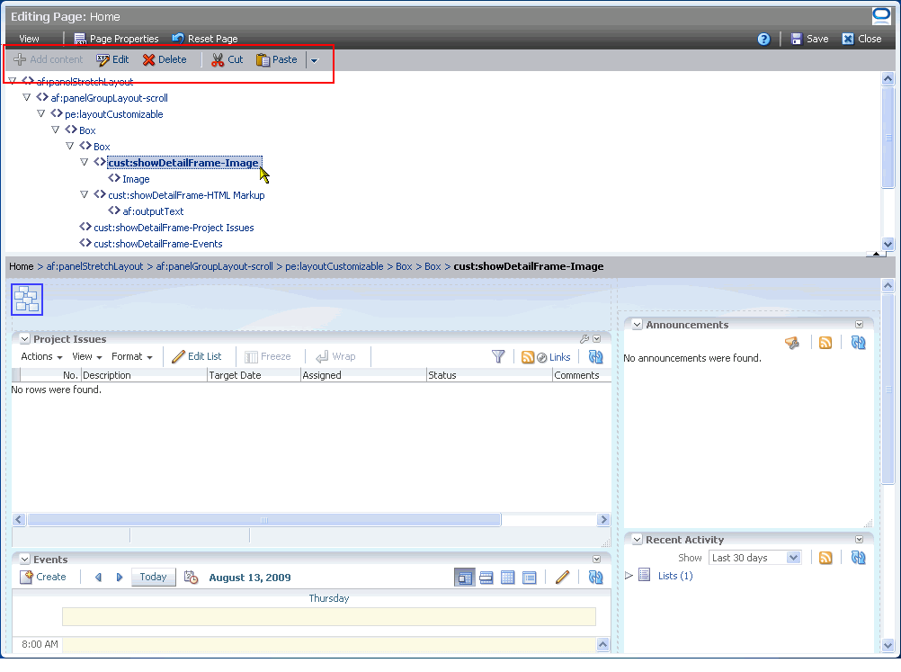This screenshot has height=672, width=901.
Task: Delete the selected component
Action: pyautogui.click(x=165, y=59)
